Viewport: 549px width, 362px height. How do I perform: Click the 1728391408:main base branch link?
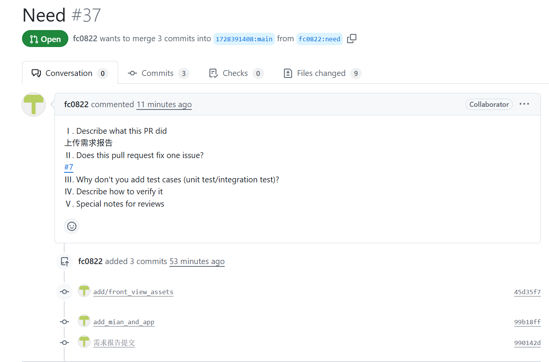click(x=244, y=39)
